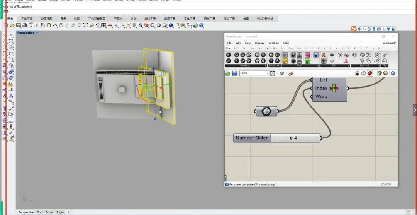The width and height of the screenshot is (417, 215).
Task: Switch to the Front viewport tab
Action: 49,212
